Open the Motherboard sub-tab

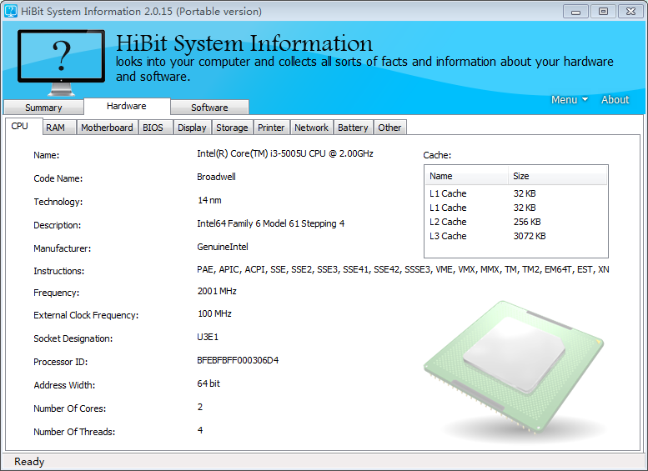pos(107,128)
